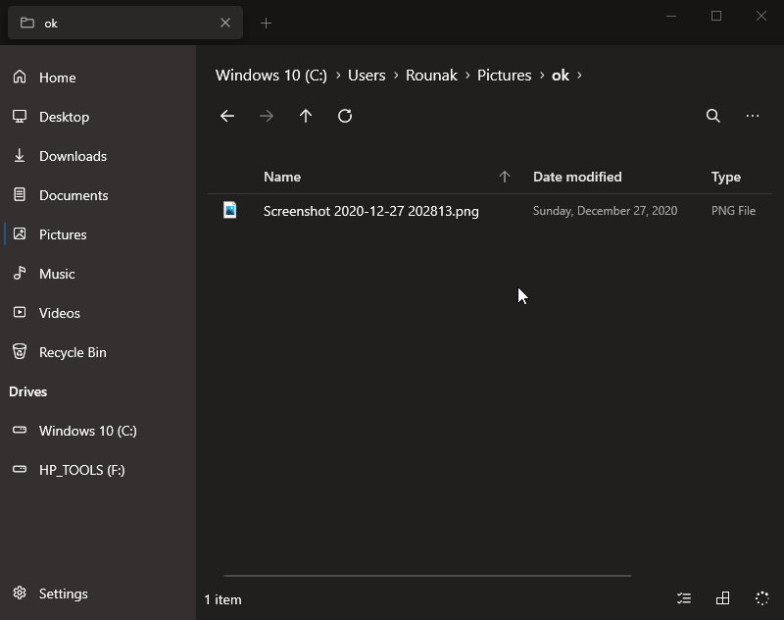This screenshot has width=784, height=620.
Task: Sort by the Name column header
Action: pos(282,177)
